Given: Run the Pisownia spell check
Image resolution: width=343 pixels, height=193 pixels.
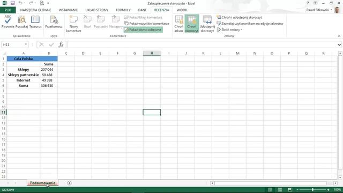Looking at the screenshot, I should click(8, 22).
